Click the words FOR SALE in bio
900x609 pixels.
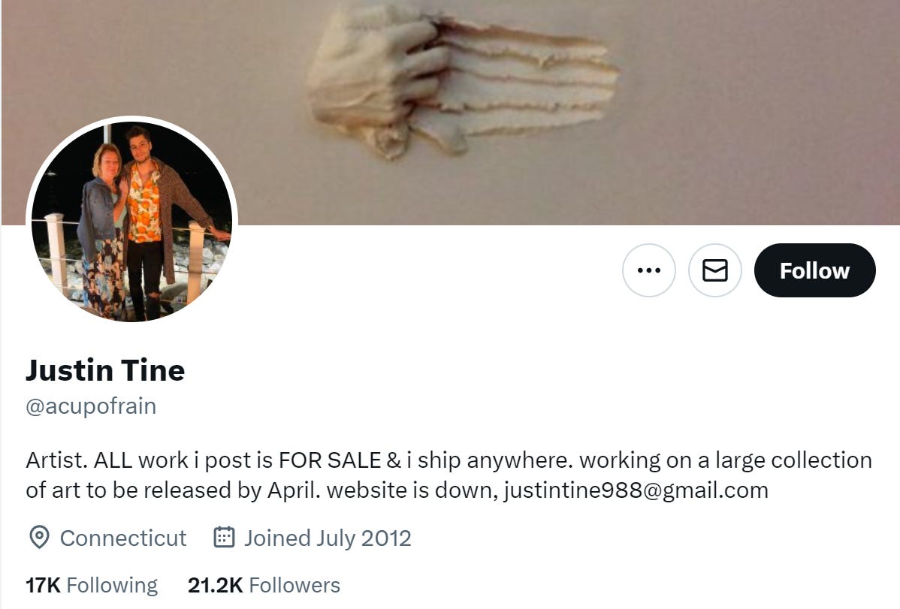(x=330, y=460)
